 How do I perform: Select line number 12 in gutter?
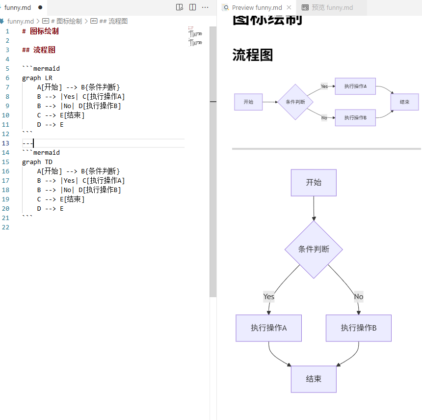(x=6, y=134)
